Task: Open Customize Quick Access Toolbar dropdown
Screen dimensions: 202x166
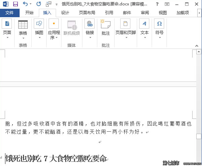Action: click(x=56, y=4)
